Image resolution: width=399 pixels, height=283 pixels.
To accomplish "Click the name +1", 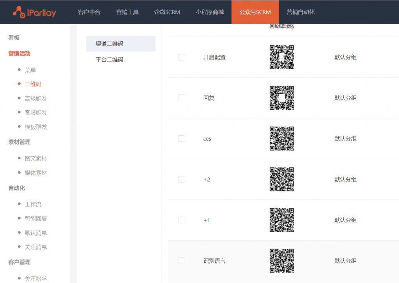I will tap(207, 220).
